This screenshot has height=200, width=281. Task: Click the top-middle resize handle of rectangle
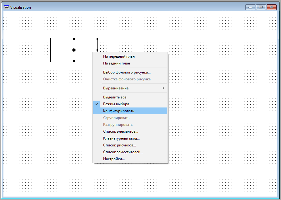(x=74, y=39)
